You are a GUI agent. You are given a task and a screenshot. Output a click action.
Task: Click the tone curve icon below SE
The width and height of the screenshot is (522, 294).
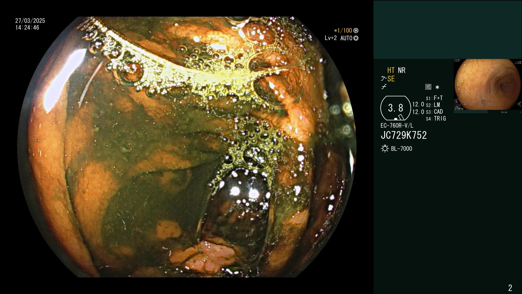[x=384, y=87]
